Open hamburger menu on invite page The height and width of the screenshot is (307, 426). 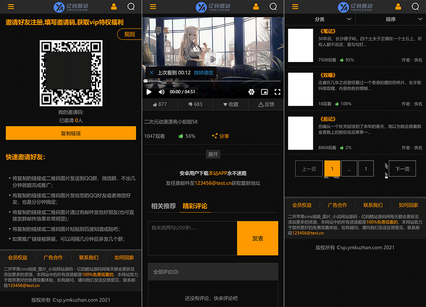11,7
